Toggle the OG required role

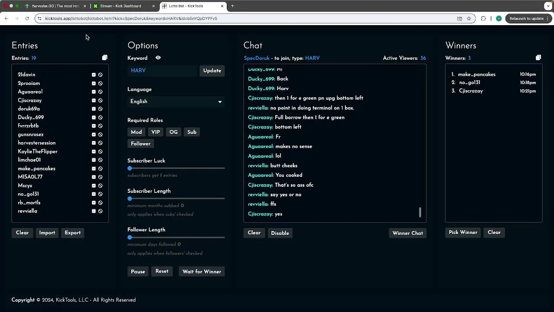coord(174,132)
